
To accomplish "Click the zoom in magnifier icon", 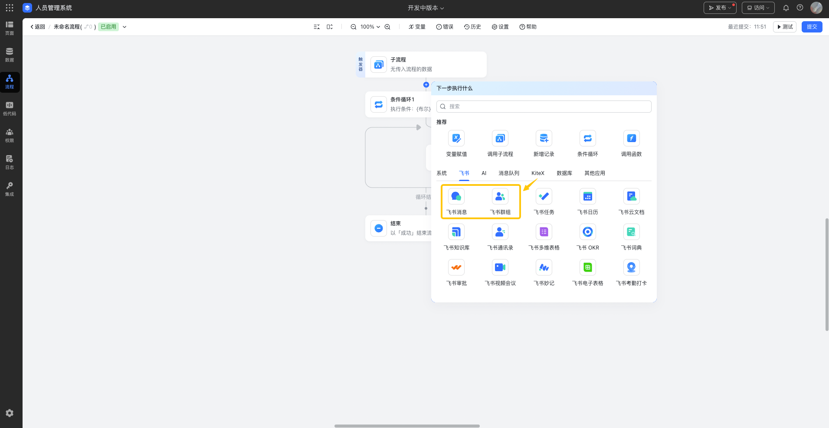I will 387,27.
